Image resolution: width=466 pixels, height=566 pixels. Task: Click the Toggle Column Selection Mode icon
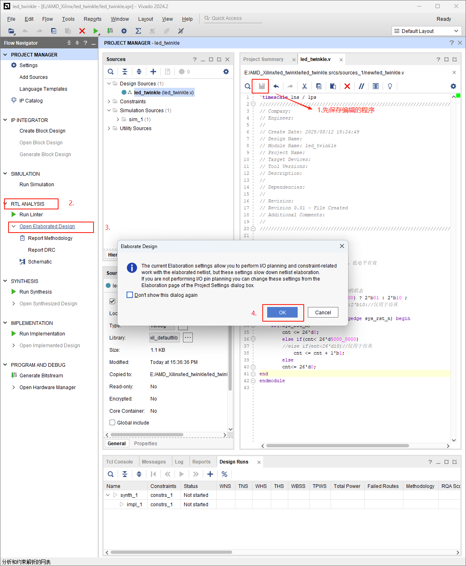[376, 86]
